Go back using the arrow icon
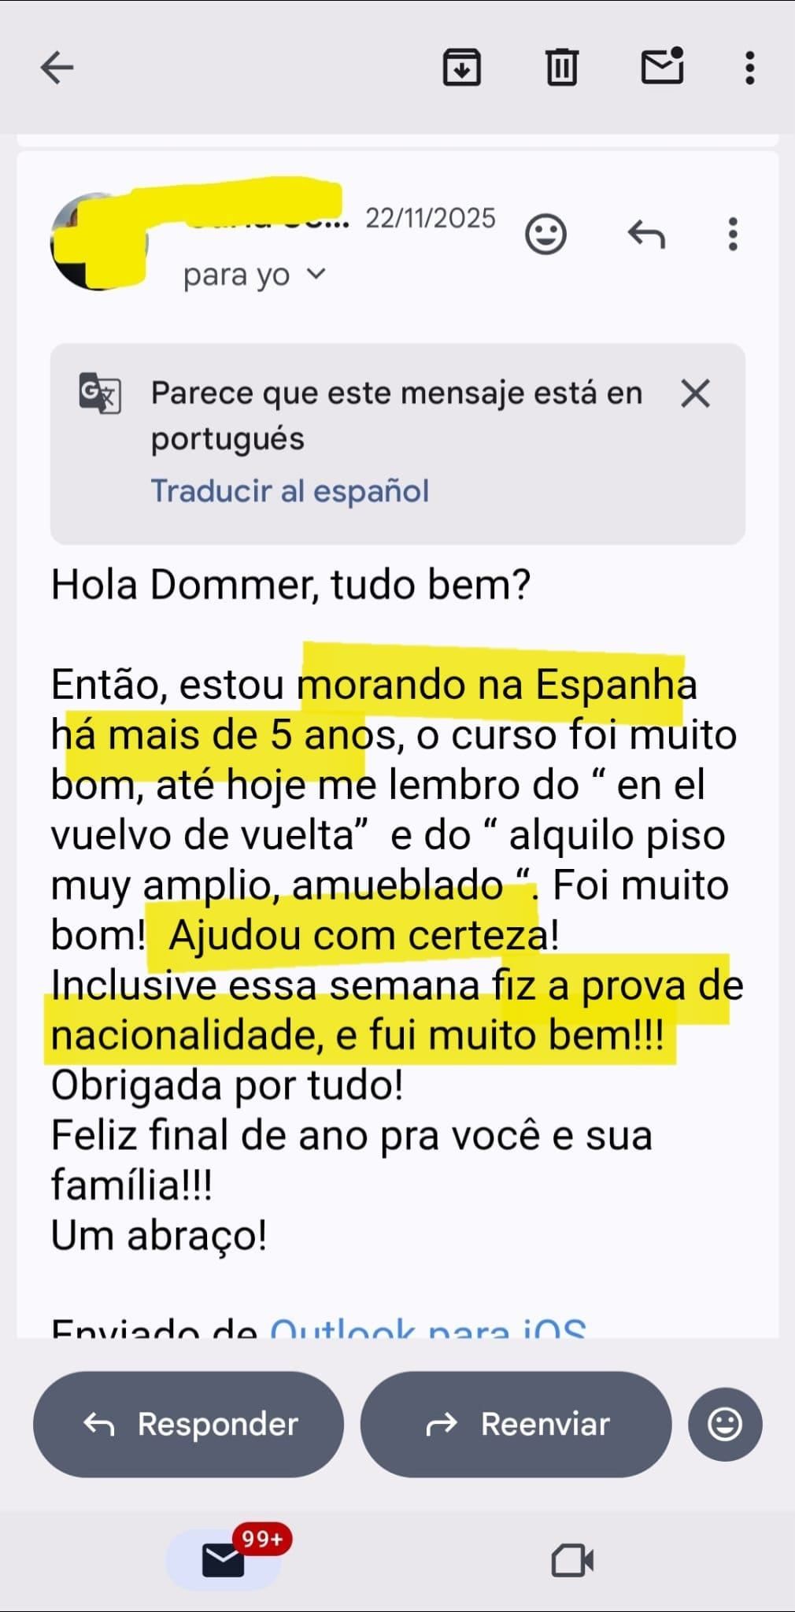The width and height of the screenshot is (795, 1612). [x=57, y=68]
